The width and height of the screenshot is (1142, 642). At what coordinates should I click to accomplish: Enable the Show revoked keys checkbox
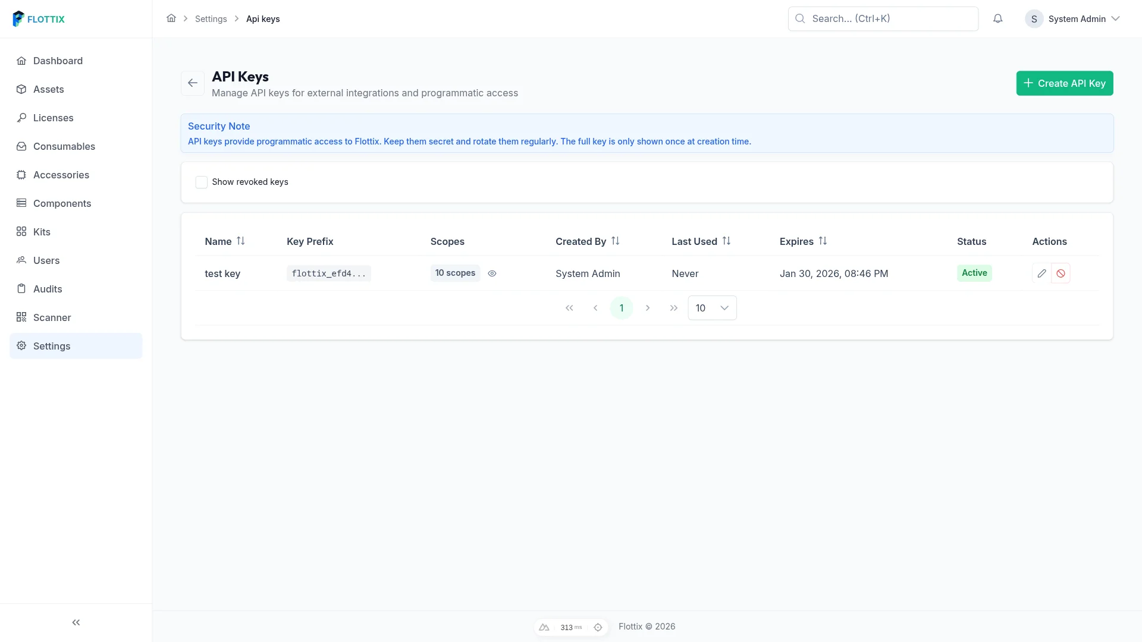point(202,182)
